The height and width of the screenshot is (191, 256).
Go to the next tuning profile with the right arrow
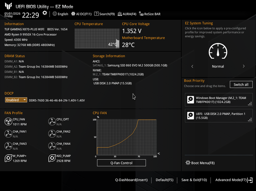pos(244,66)
